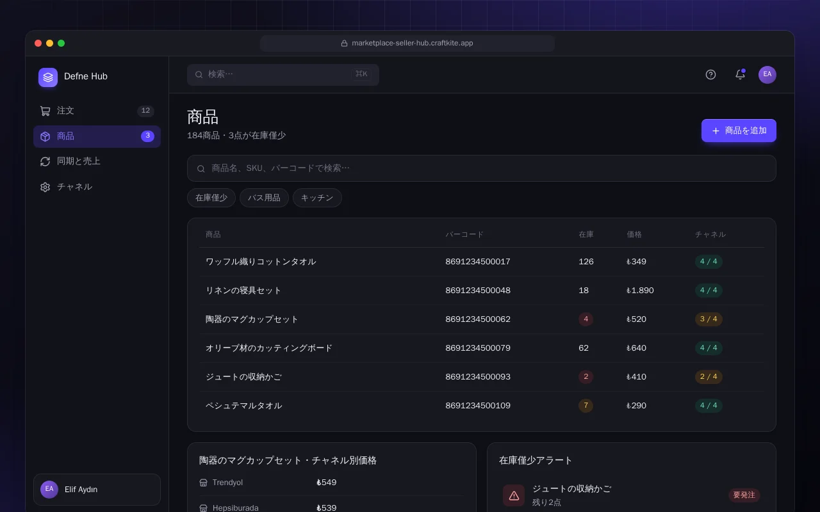This screenshot has height=512, width=820.
Task: Click the 2 / 4 channel badge
Action: [709, 377]
